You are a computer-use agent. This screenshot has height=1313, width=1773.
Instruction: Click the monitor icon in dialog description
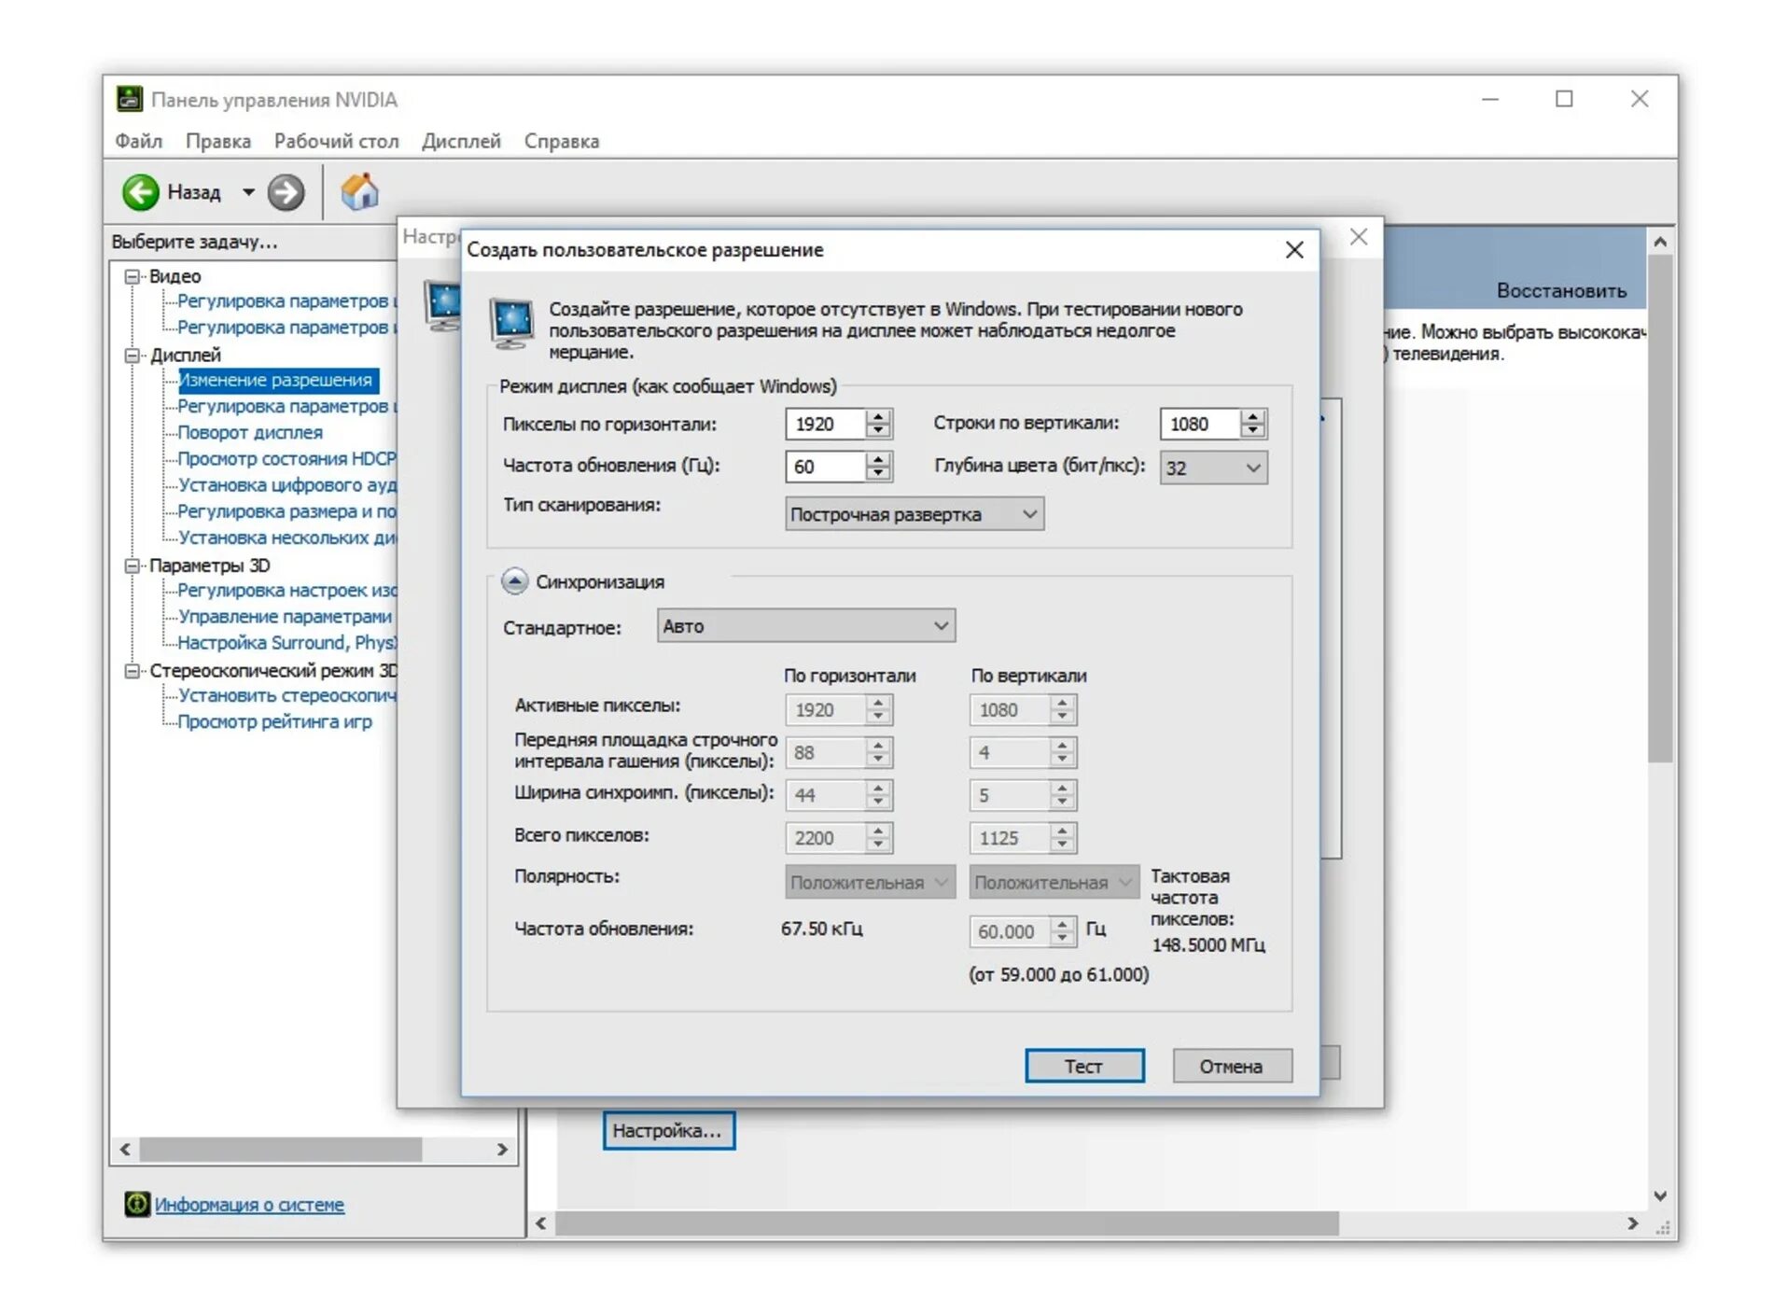[512, 324]
